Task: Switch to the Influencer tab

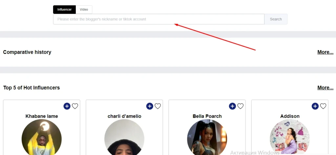Action: [x=65, y=9]
